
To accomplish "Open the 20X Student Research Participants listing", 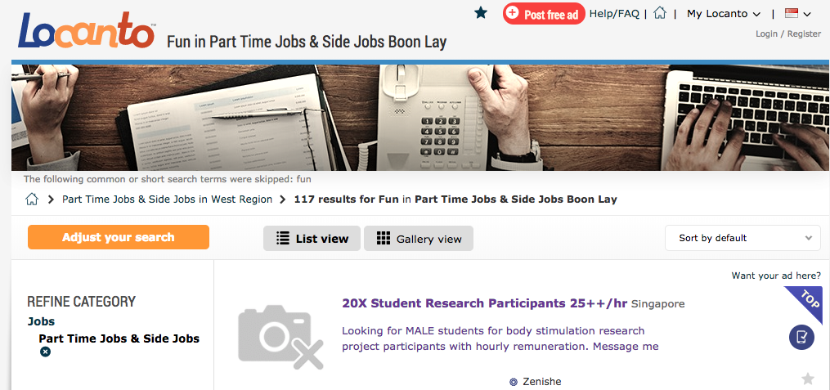I will (x=484, y=303).
